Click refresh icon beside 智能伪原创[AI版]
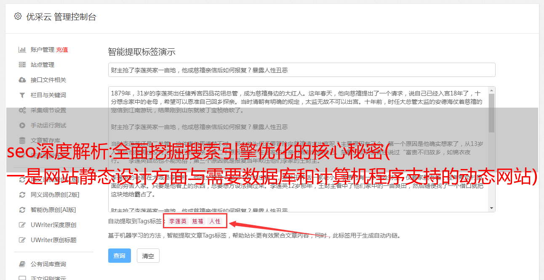This screenshot has width=544, height=280. point(22,210)
